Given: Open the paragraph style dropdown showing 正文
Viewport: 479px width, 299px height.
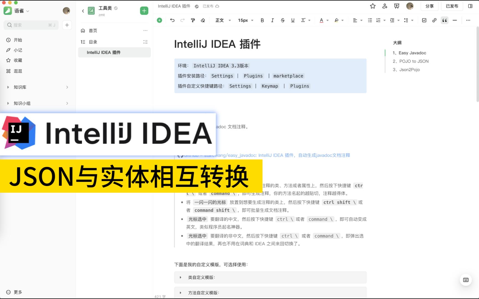Looking at the screenshot, I should coord(223,20).
